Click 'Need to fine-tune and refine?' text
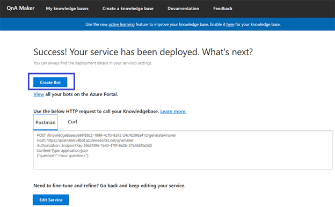 (109, 186)
